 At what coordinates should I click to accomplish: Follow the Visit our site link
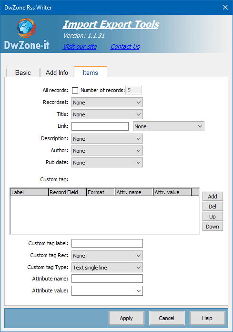80,46
